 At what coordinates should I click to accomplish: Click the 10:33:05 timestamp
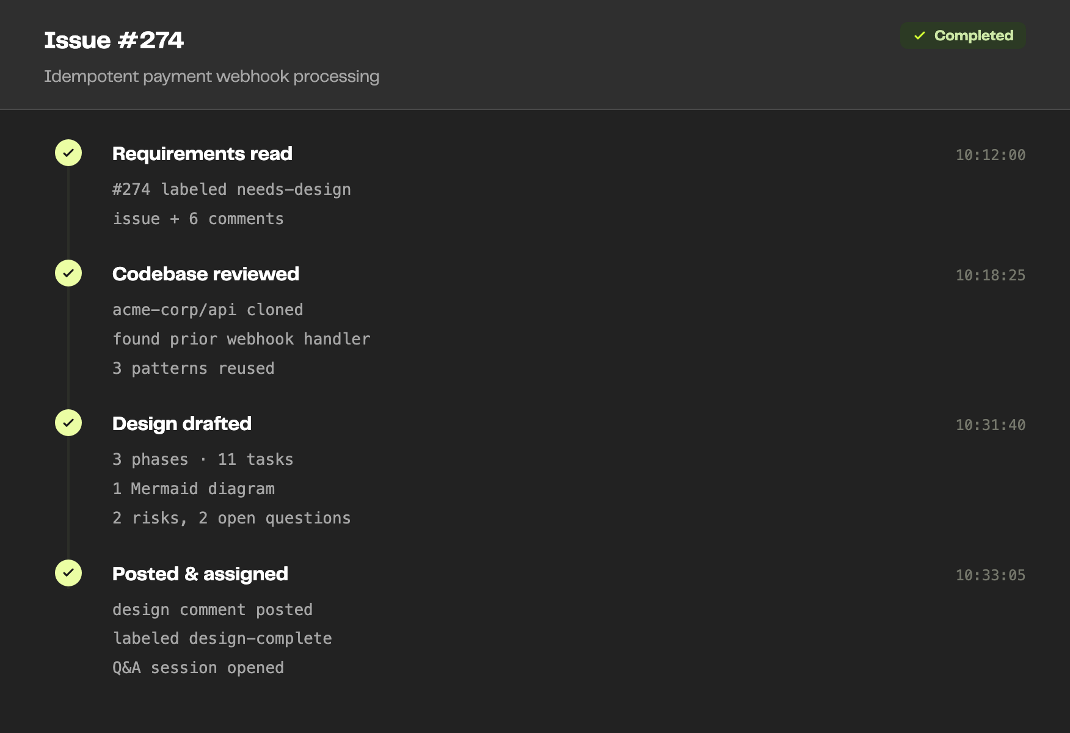[x=990, y=575]
